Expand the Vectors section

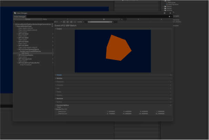(x=56, y=95)
